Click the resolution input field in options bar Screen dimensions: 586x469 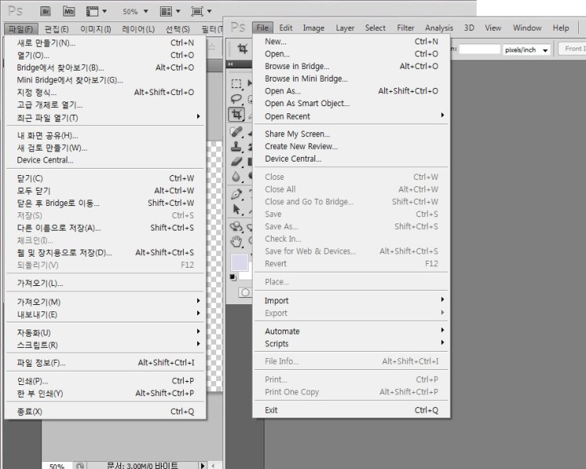[x=479, y=49]
